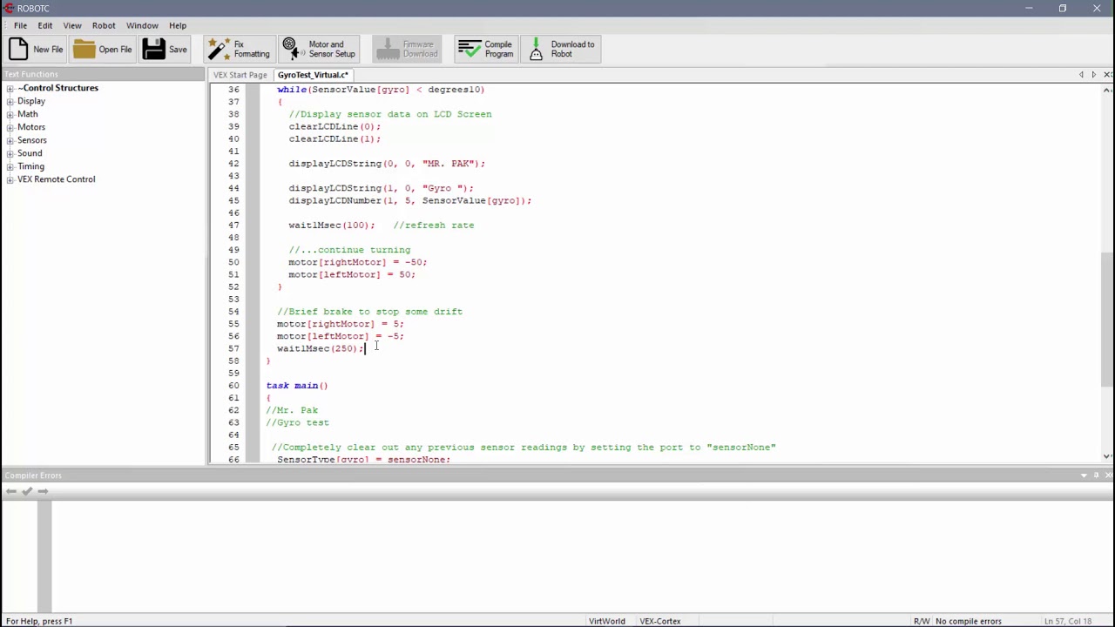The image size is (1115, 627).
Task: Click VEX-Cortex in the status bar
Action: tap(660, 621)
